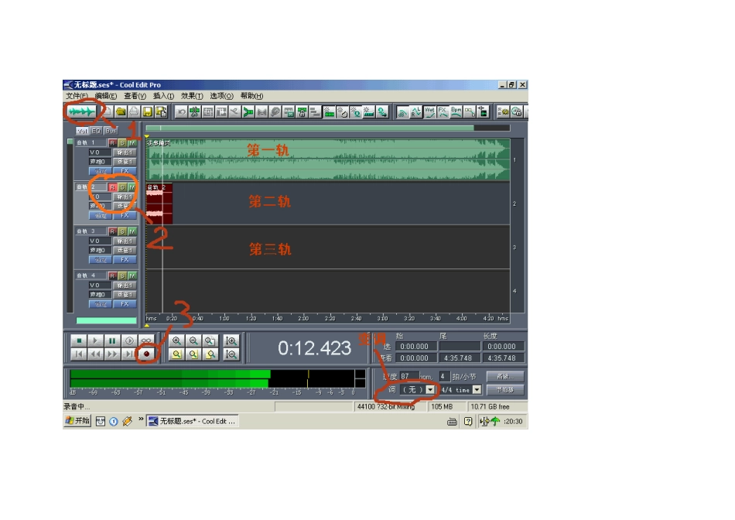Click the red Record button
This screenshot has height=520, width=735.
pyautogui.click(x=146, y=354)
